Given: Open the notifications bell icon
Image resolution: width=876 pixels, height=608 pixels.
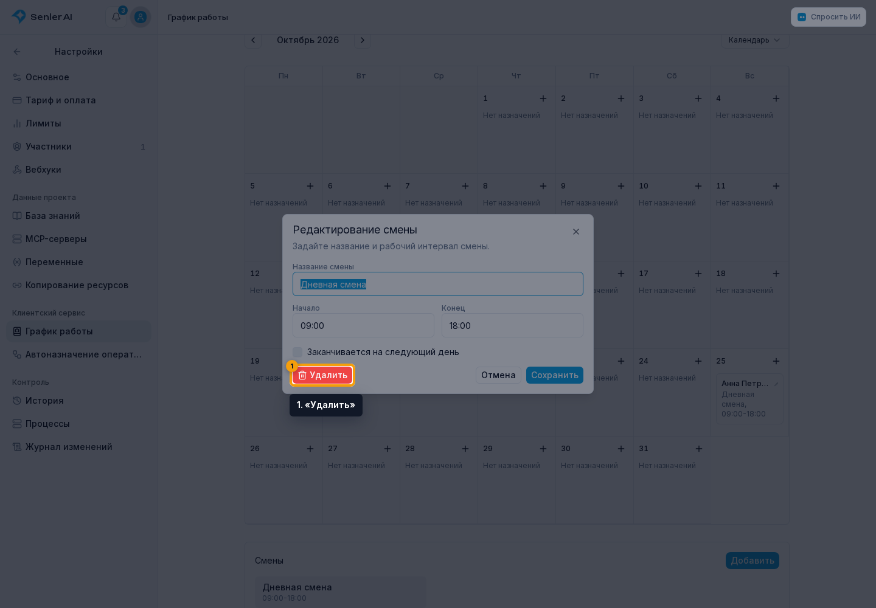Looking at the screenshot, I should tap(116, 17).
